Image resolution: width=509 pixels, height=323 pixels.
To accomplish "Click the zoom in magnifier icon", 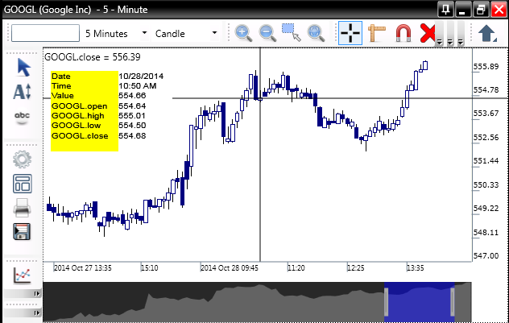I will click(243, 33).
